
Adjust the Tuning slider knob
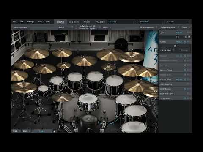[175, 46]
